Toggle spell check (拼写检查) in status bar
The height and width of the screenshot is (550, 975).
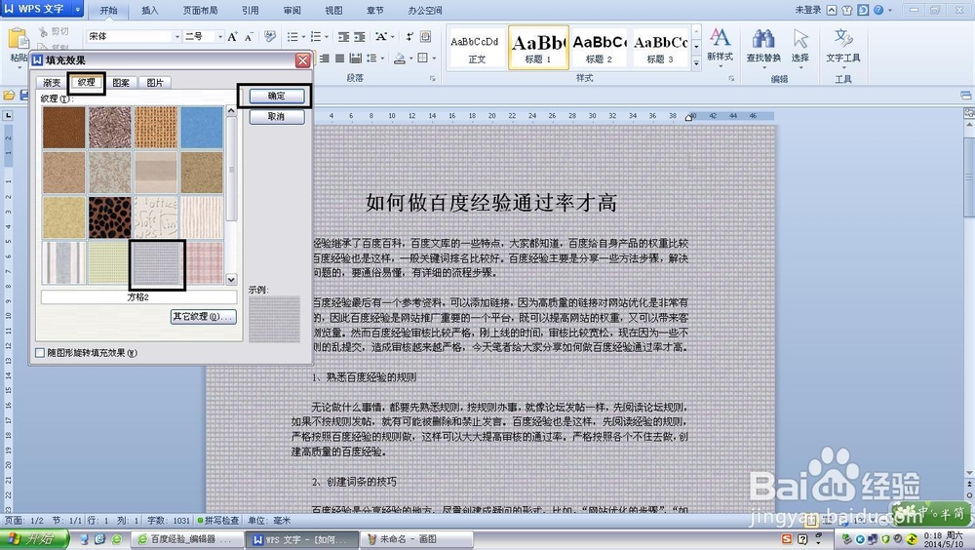pos(217,520)
